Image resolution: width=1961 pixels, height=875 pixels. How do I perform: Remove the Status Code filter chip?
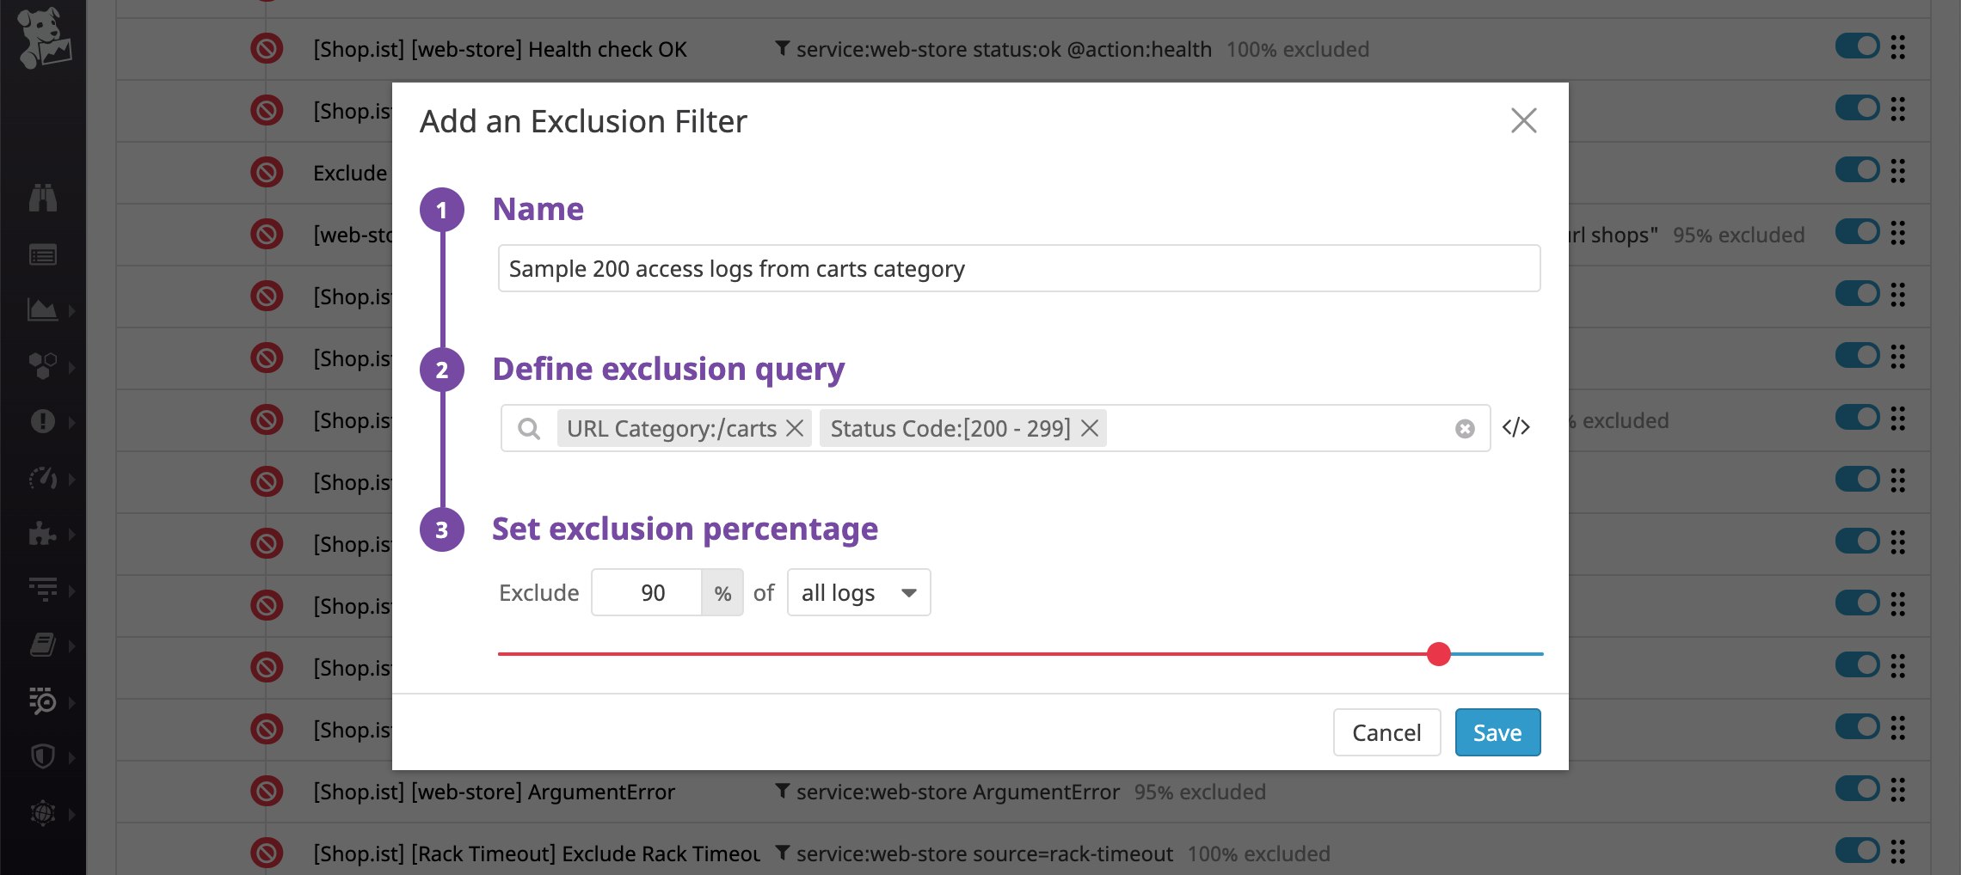1089,428
